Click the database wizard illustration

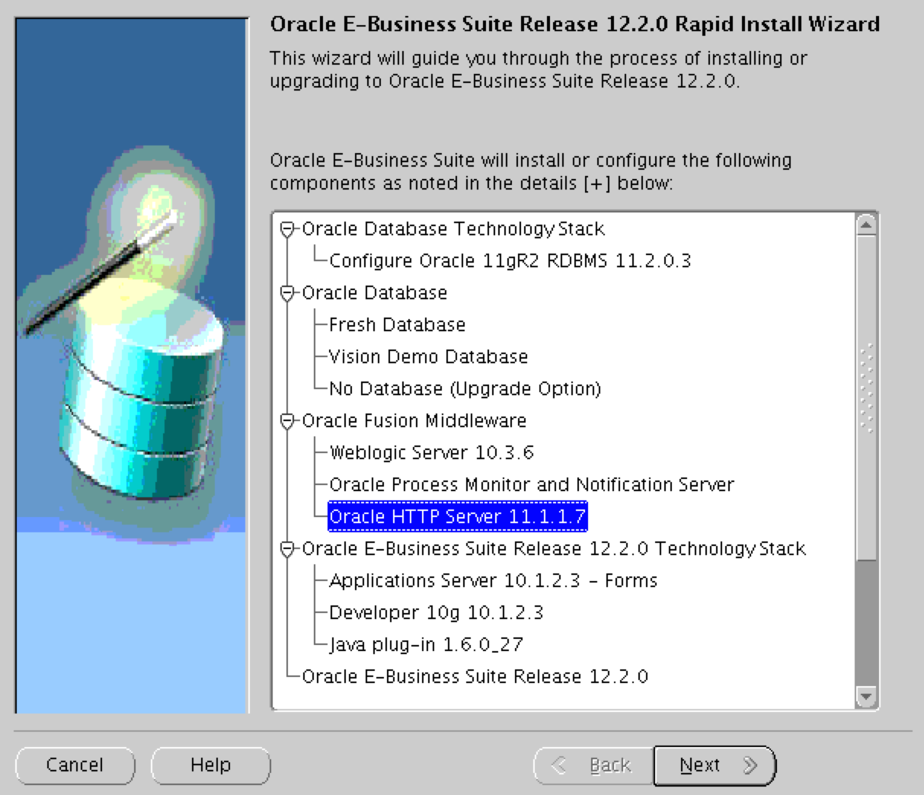pyautogui.click(x=132, y=366)
